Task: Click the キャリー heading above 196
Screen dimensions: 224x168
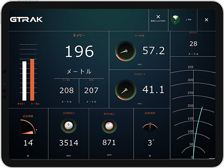Action: pos(79,35)
